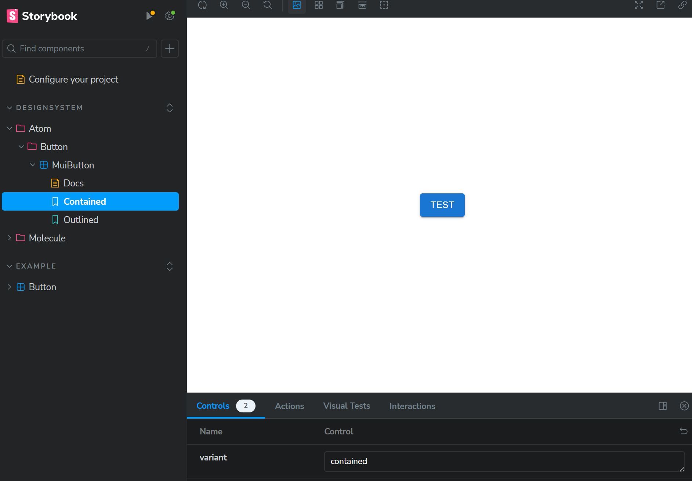692x481 pixels.
Task: Click the MuiButton component grid icon
Action: pos(44,165)
